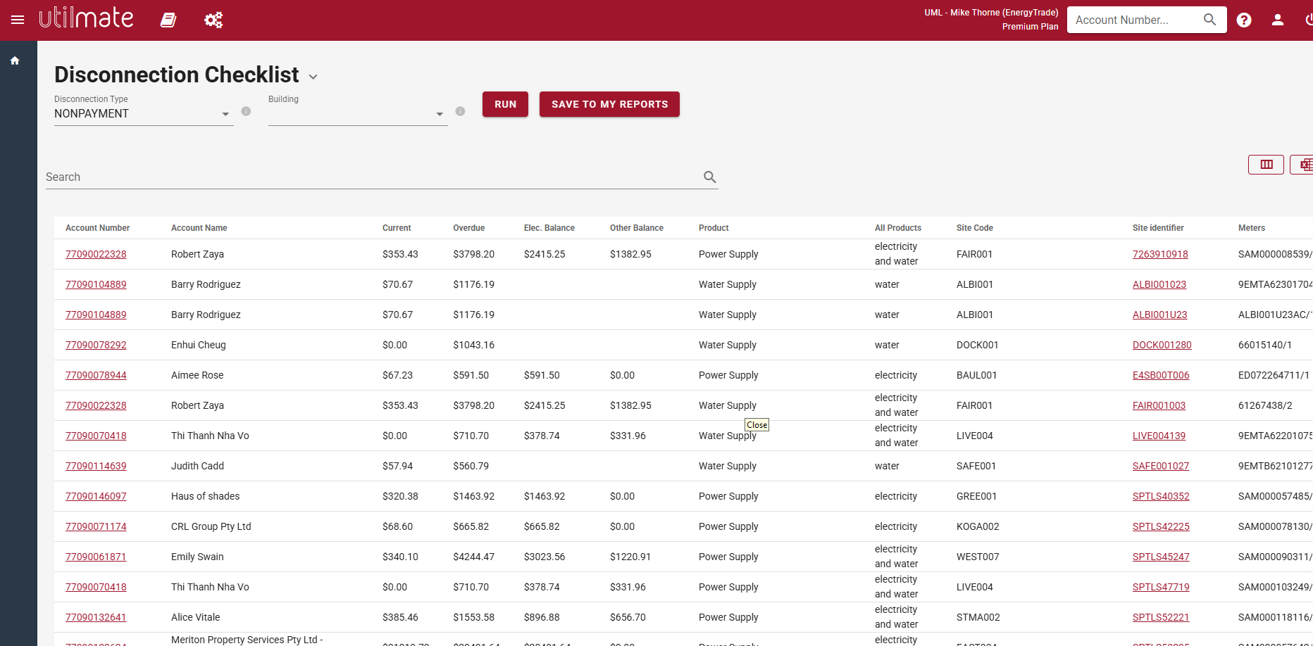
Task: Sort by Account Name column header
Action: tap(199, 228)
